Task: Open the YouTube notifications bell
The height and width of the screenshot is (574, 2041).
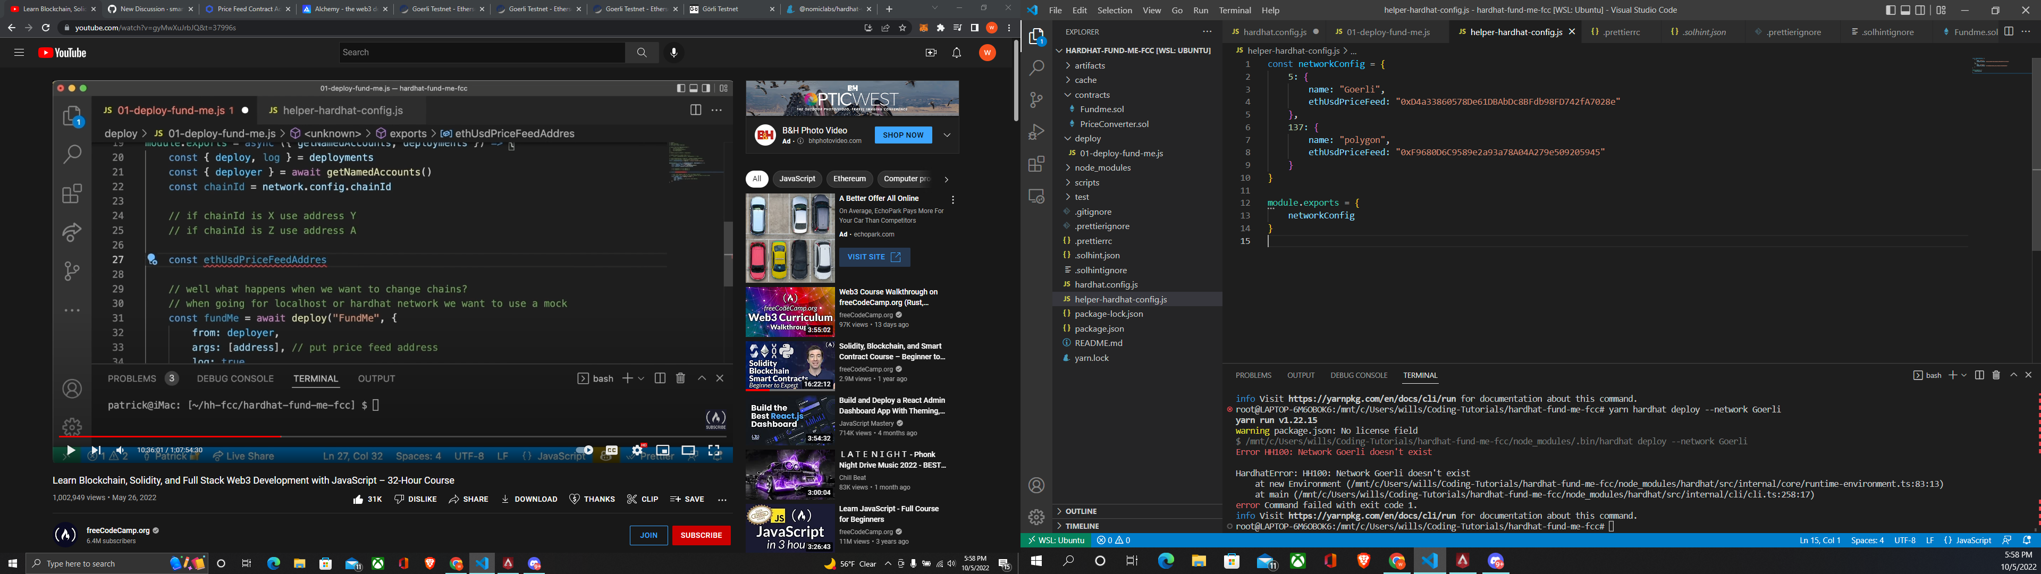Action: 956,52
